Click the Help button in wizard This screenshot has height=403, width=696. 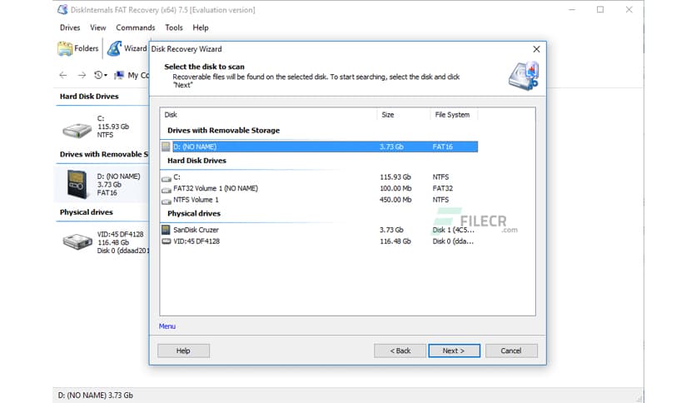coord(183,351)
